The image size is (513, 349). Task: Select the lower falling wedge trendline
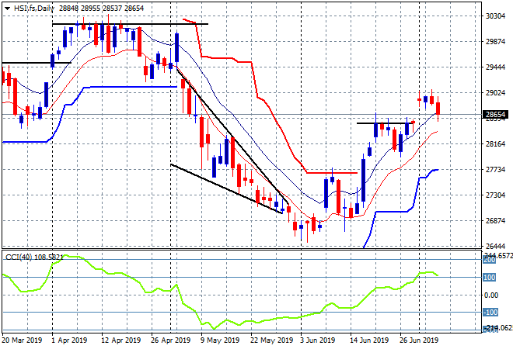[x=226, y=188]
